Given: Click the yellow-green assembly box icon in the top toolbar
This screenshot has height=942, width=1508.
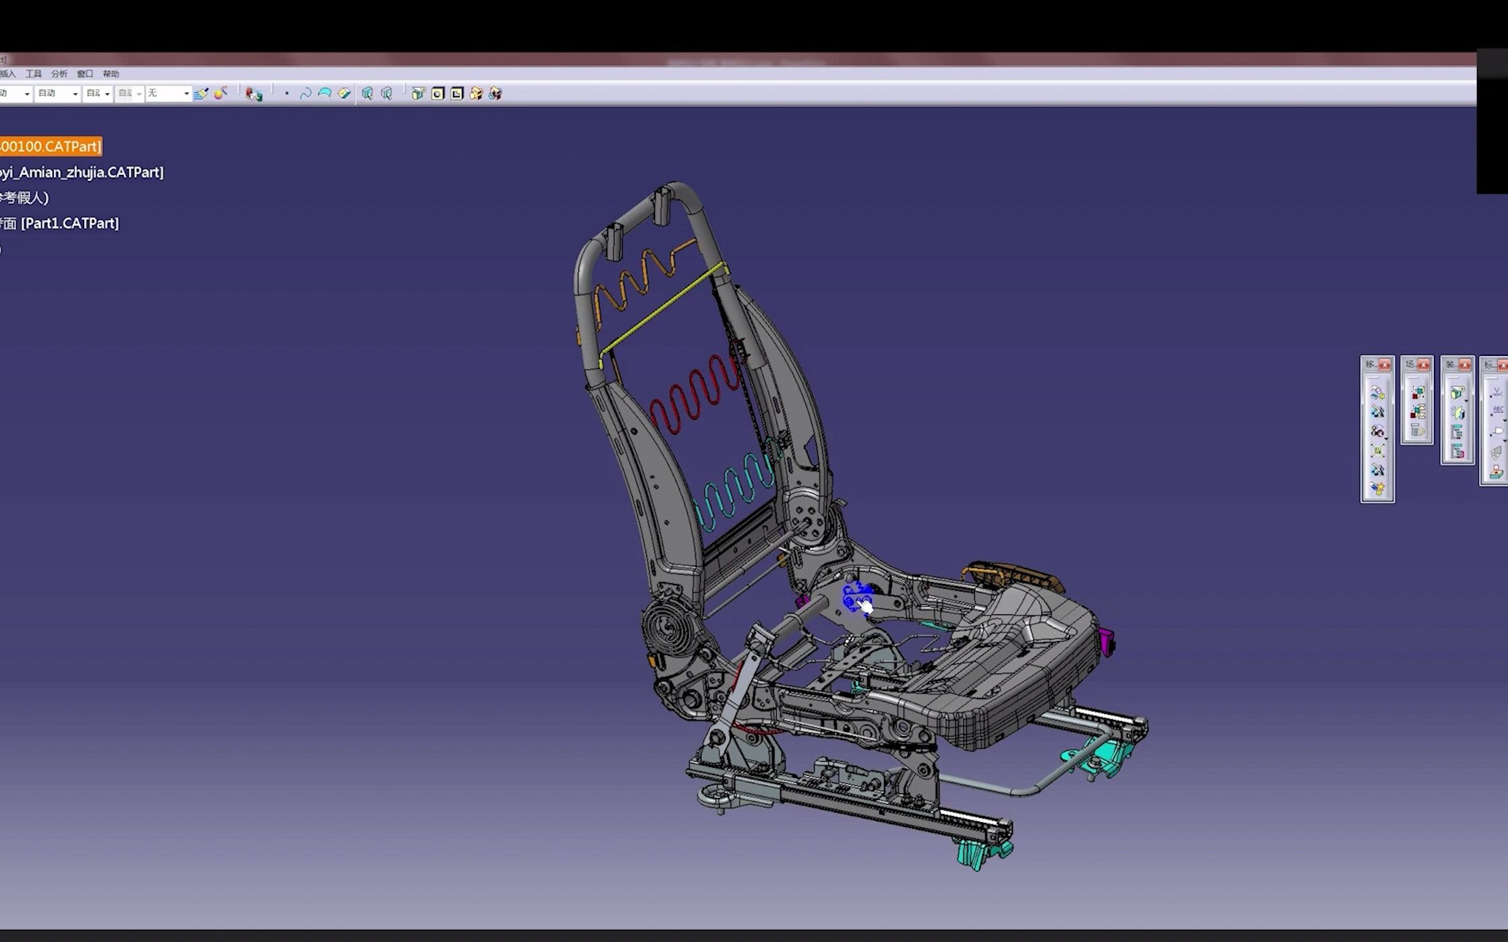Looking at the screenshot, I should (x=419, y=94).
